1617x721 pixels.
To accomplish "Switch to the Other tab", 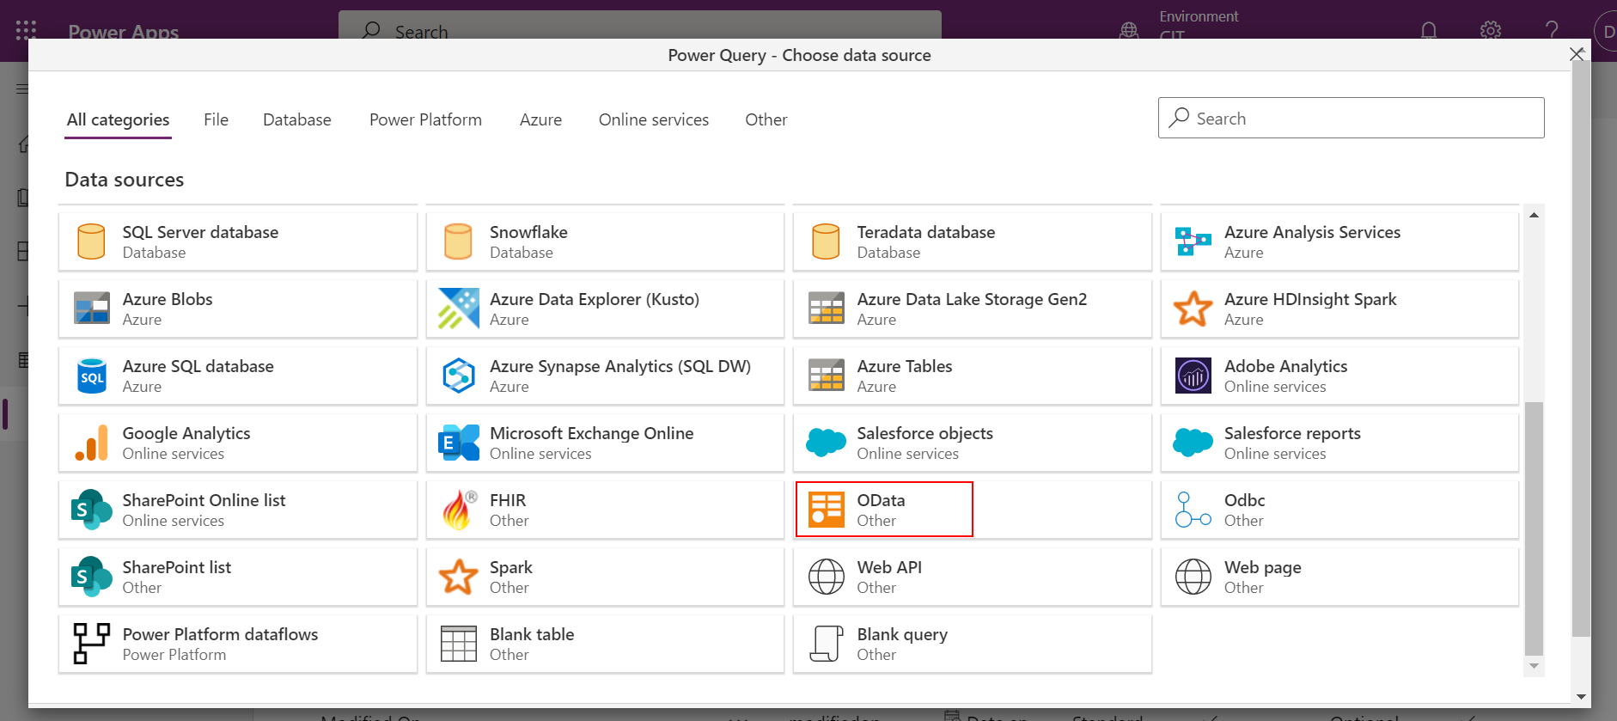I will (766, 119).
